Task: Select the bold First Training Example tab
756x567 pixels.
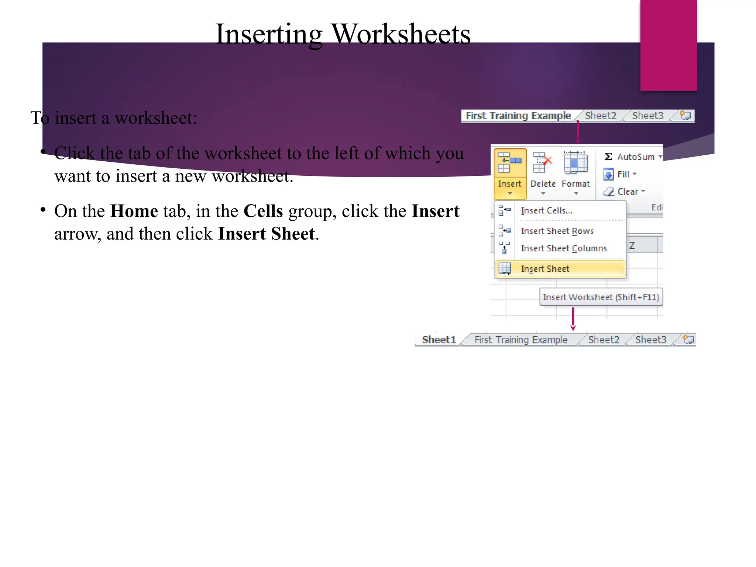Action: [518, 116]
